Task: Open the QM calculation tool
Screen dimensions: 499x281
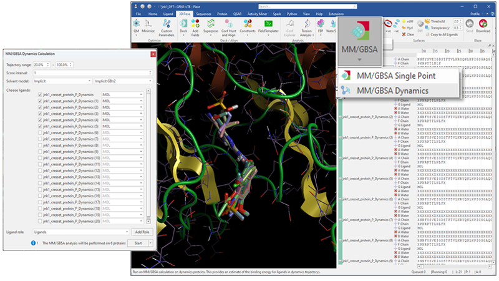Action: 136,24
